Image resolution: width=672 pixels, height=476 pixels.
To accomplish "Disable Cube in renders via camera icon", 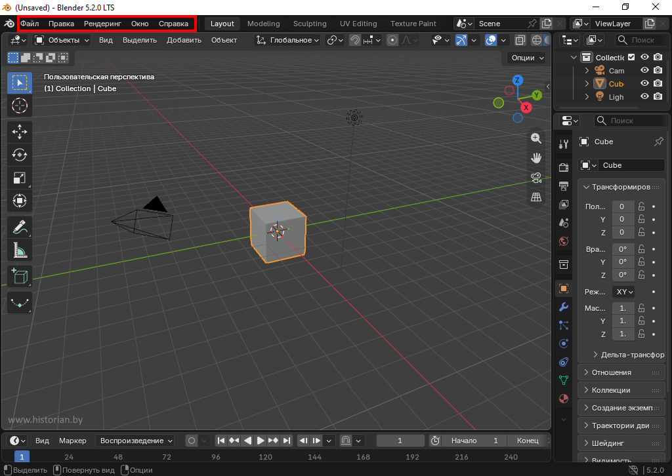I will pos(658,83).
